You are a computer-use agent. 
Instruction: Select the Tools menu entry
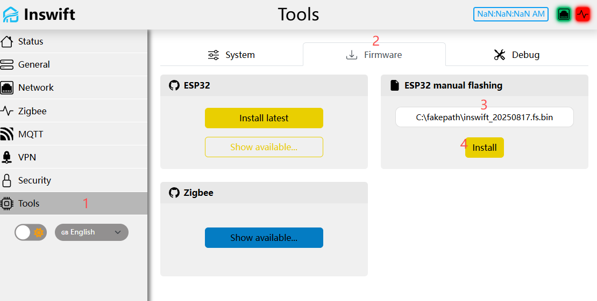coord(74,204)
